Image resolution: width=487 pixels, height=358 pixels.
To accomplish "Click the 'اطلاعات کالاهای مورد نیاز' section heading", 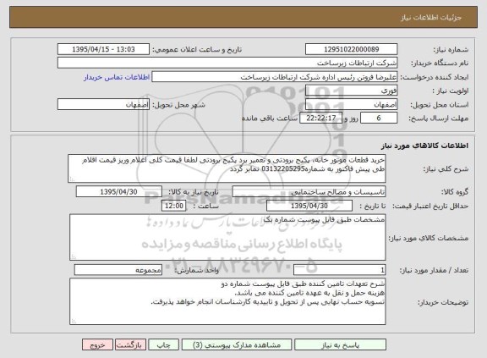I will (424, 146).
